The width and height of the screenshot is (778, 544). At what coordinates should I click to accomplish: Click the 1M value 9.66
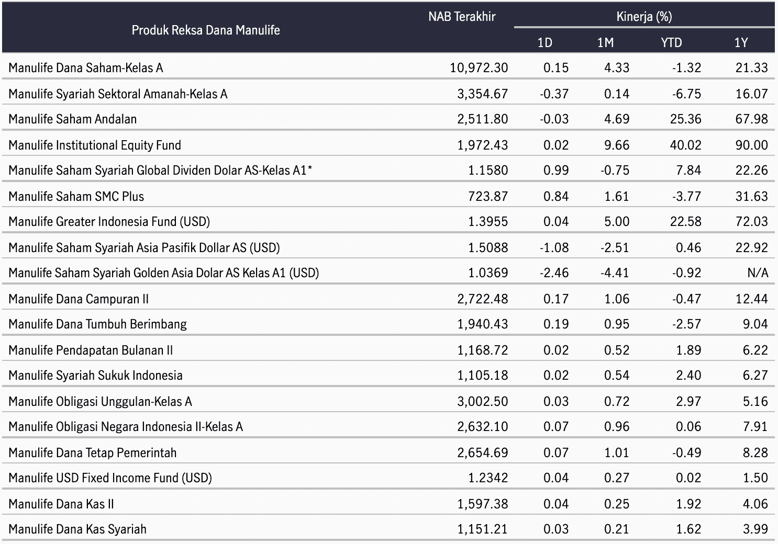pos(617,145)
